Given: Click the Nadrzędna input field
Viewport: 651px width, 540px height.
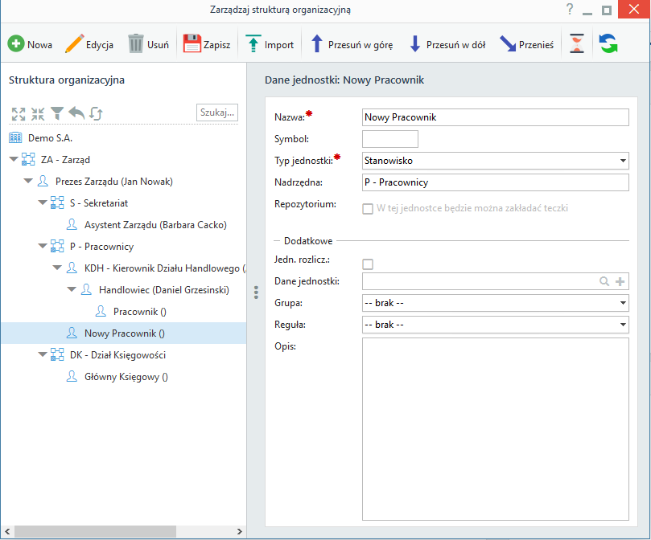Looking at the screenshot, I should (x=496, y=182).
